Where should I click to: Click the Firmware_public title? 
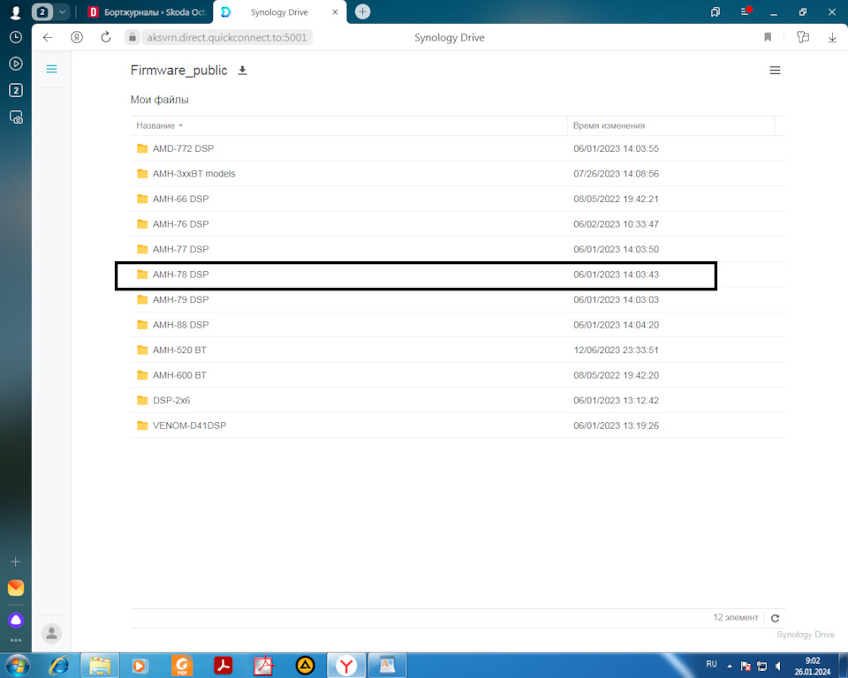click(179, 71)
